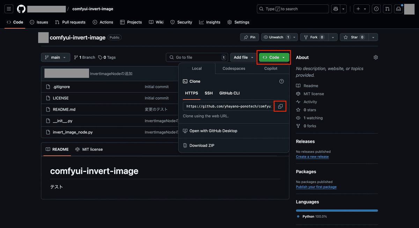The width and height of the screenshot is (419, 228).
Task: Click the top search bar
Action: (x=293, y=9)
